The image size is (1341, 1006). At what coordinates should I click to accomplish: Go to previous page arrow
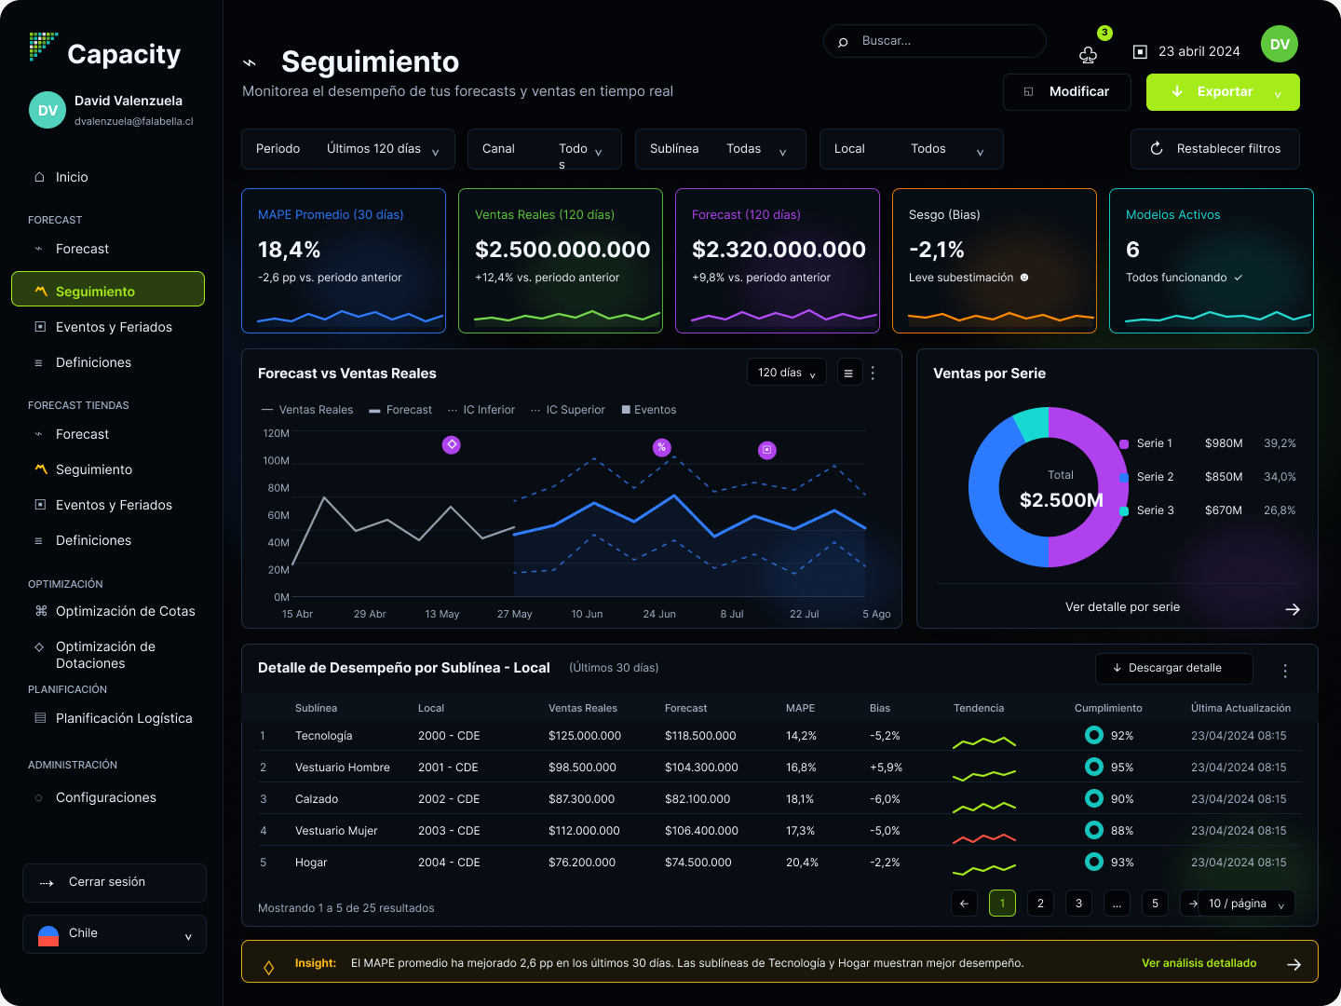click(964, 904)
